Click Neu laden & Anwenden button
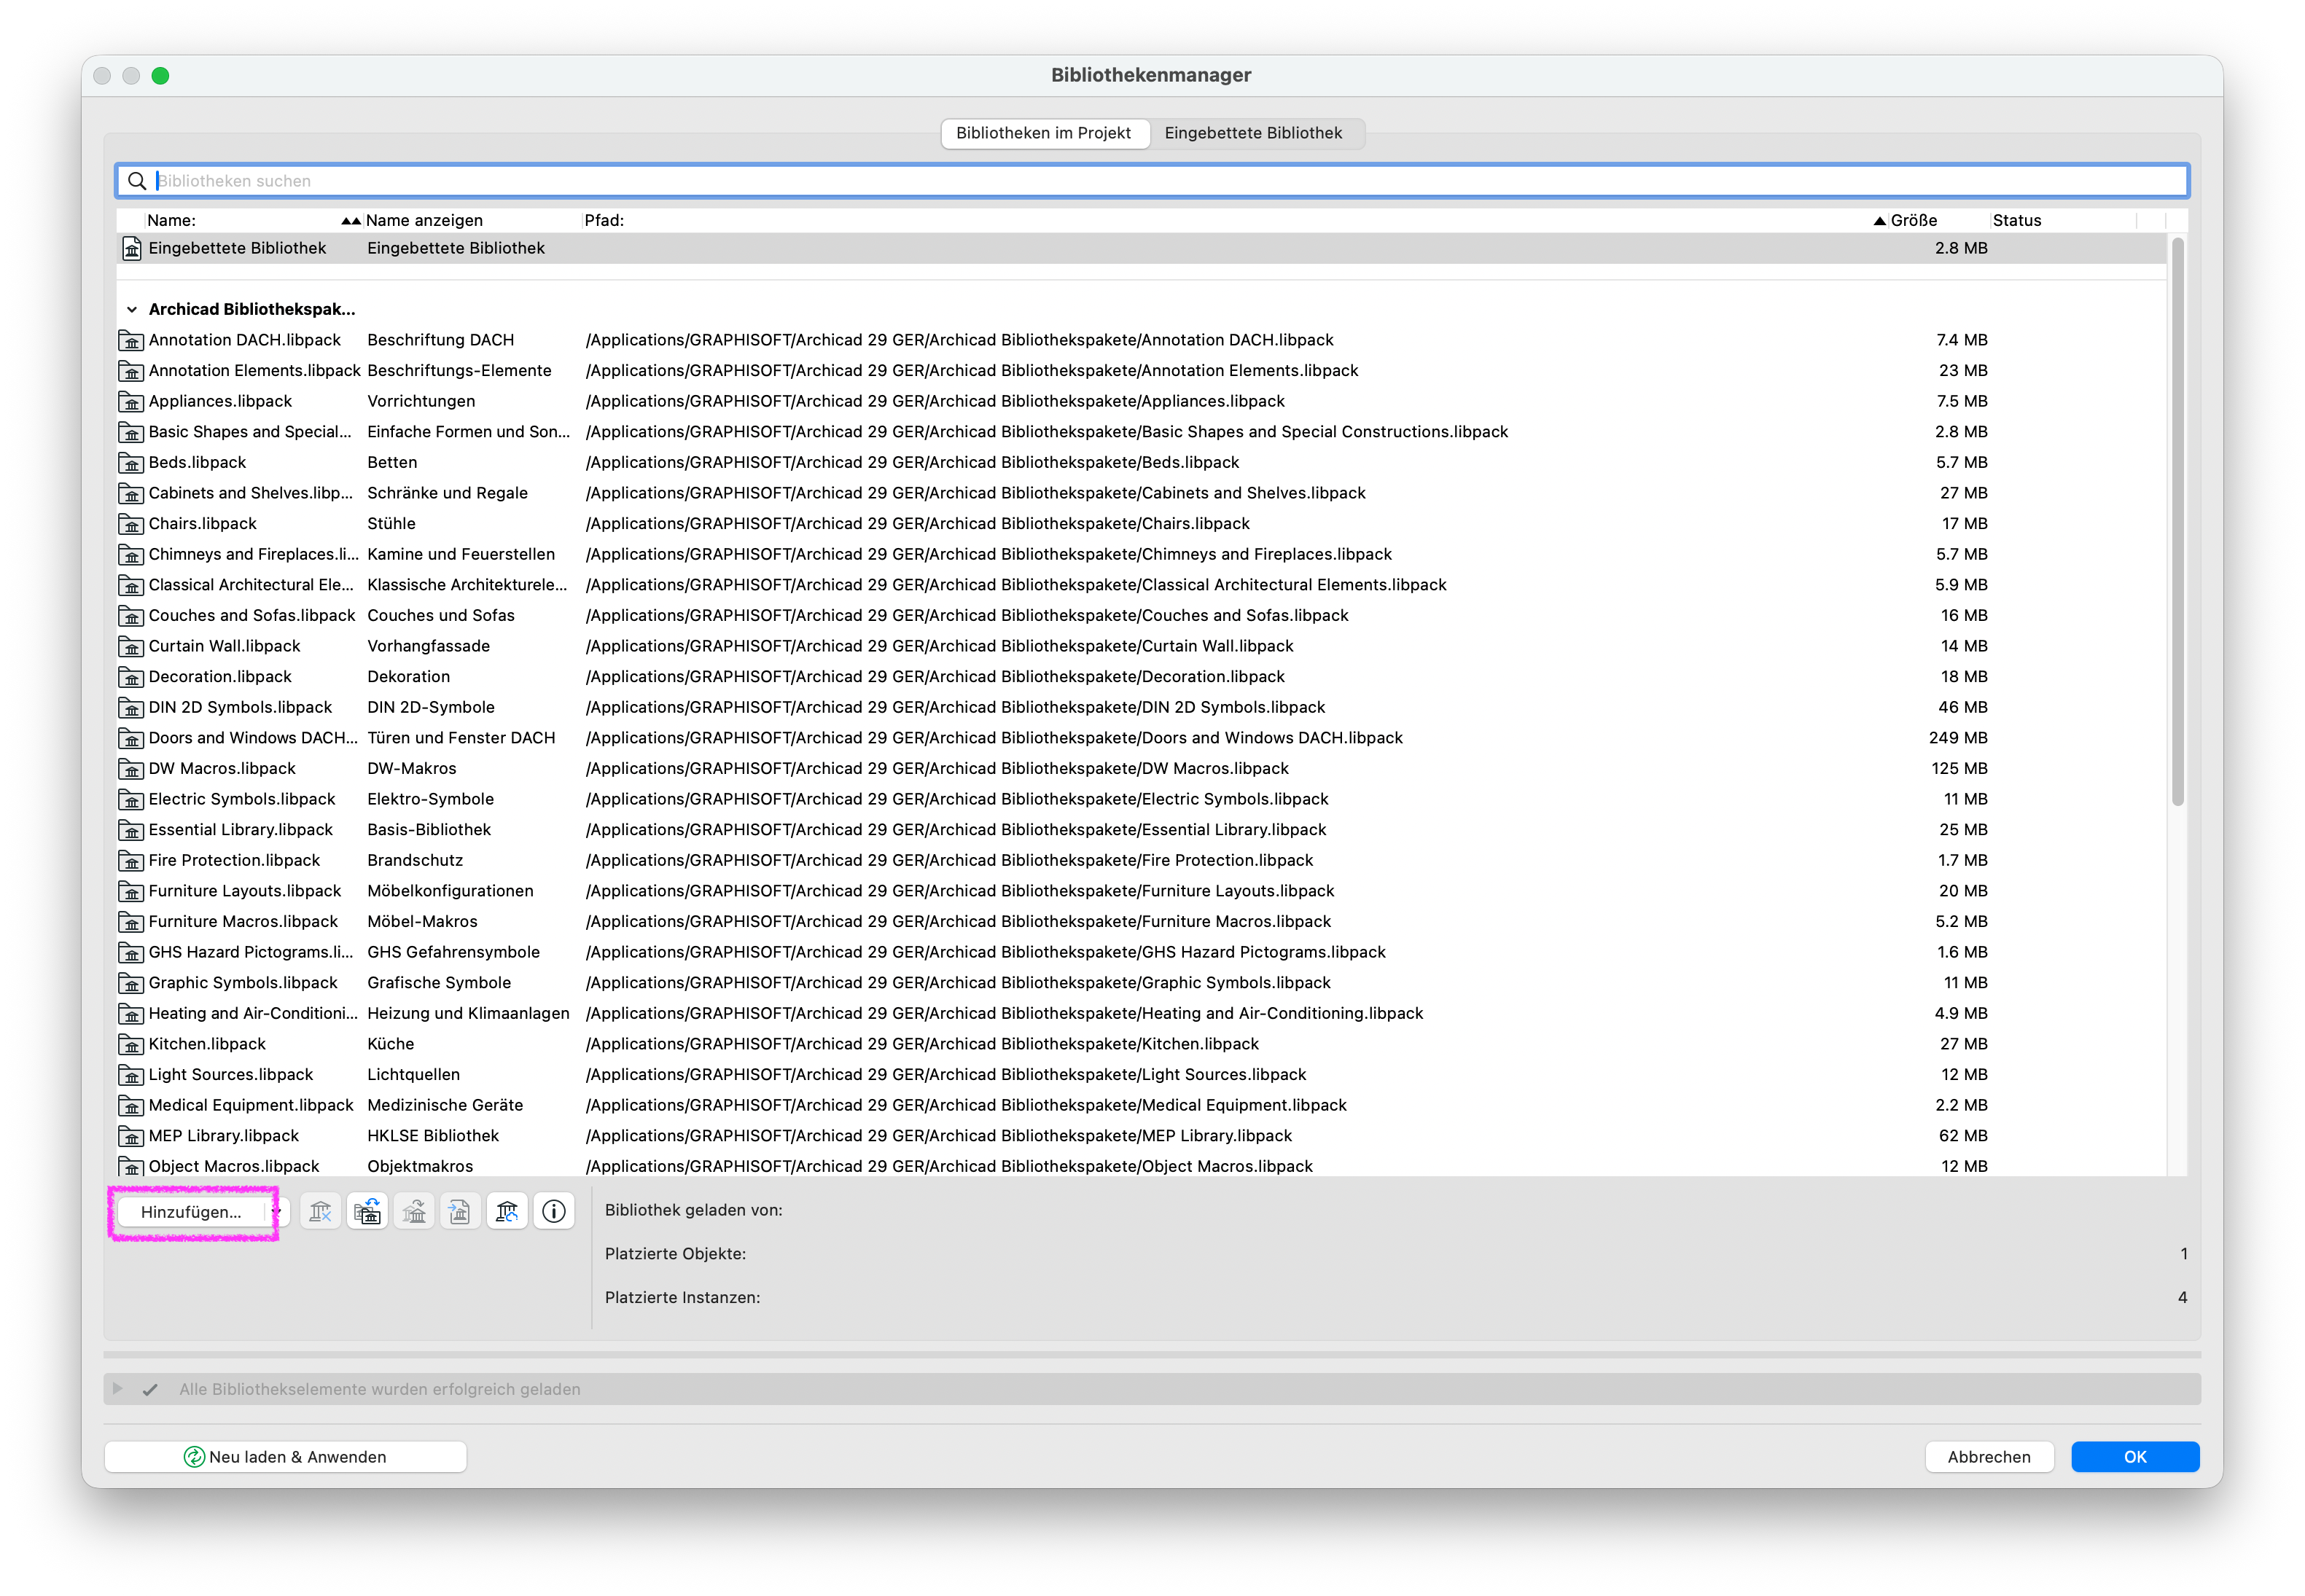This screenshot has width=2305, height=1596. [x=285, y=1457]
